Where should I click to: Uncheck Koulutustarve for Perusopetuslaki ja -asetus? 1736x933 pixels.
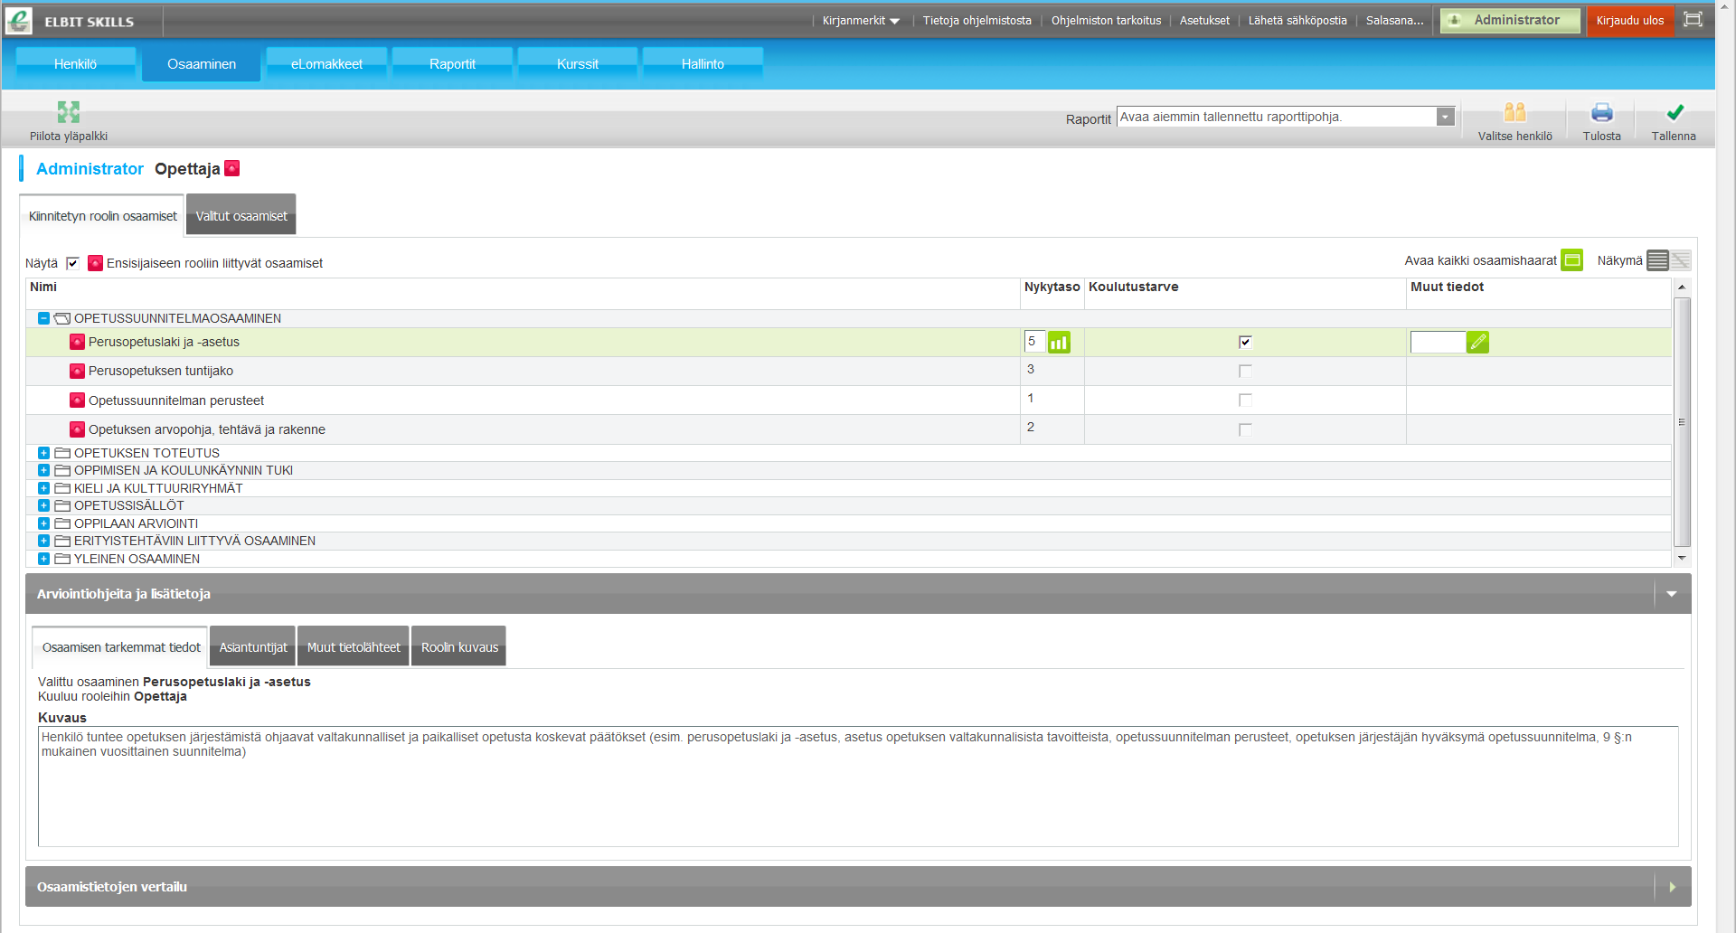pos(1245,342)
